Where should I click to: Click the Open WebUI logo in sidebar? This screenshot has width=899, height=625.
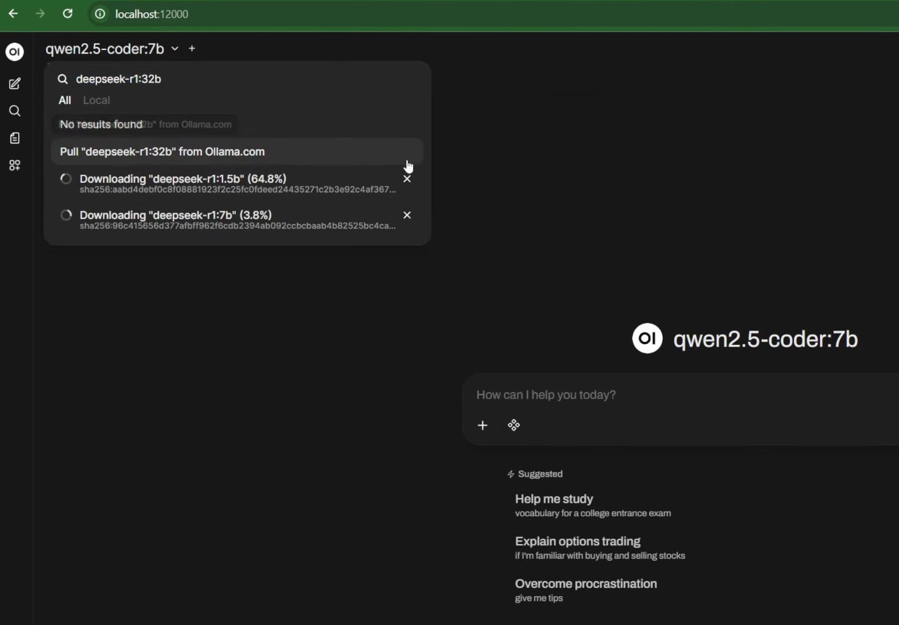15,52
